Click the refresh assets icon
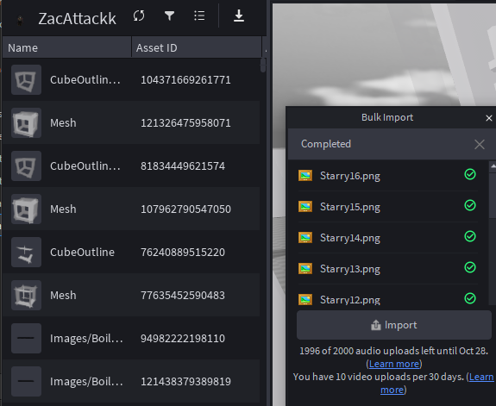This screenshot has width=496, height=406. pyautogui.click(x=139, y=16)
